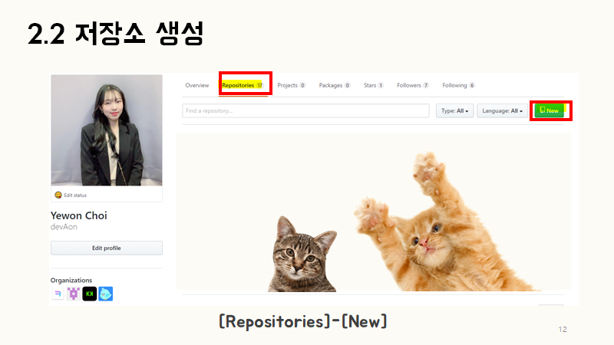Click the Yewon Choi profile photo
This screenshot has height=345, width=614.
(x=107, y=130)
